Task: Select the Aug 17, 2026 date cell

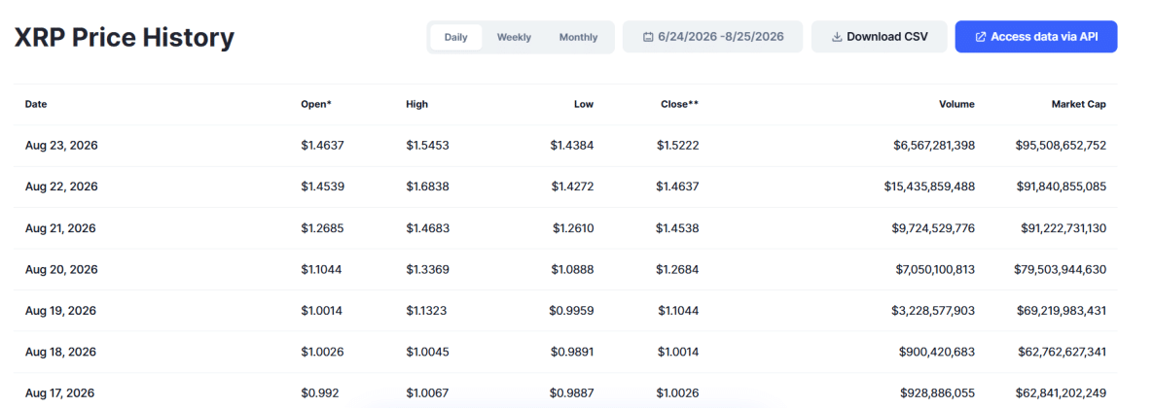Action: 61,393
